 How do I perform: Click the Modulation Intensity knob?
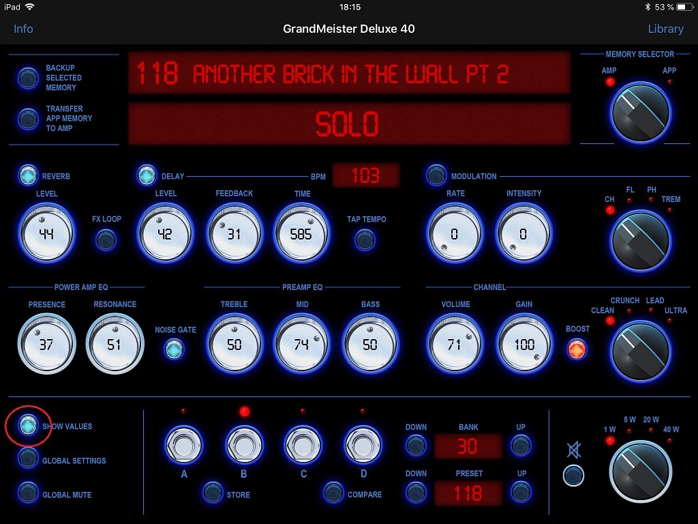523,233
